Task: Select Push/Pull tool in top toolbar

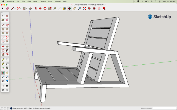Action: [x=30, y=9]
